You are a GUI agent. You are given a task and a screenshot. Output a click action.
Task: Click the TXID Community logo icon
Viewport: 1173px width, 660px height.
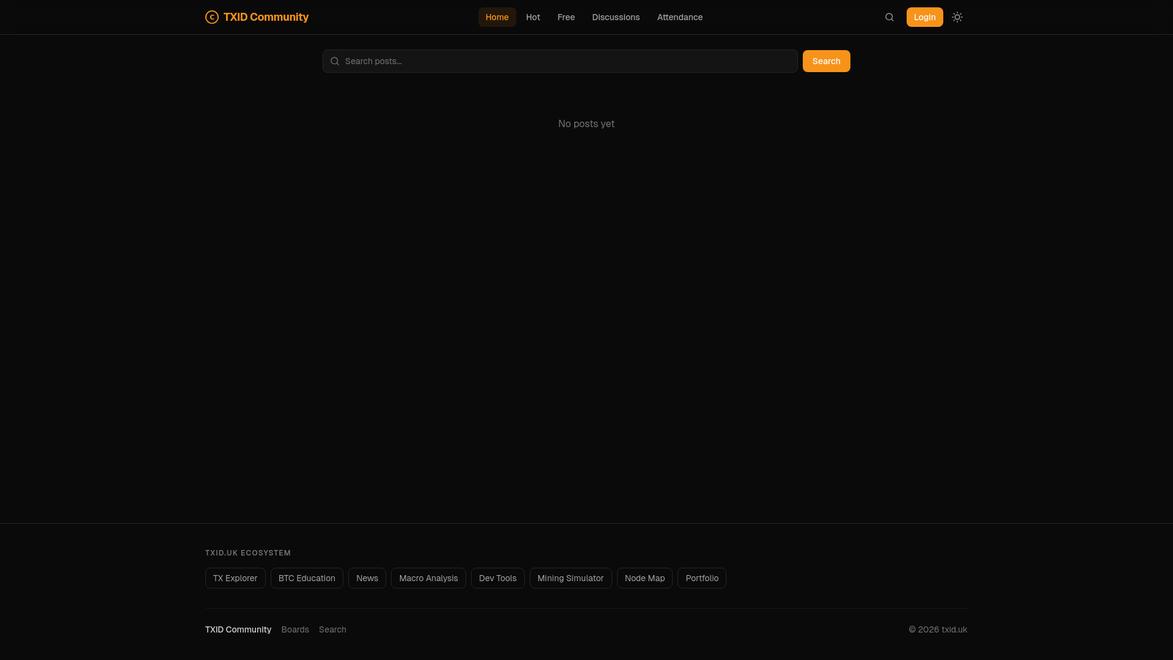212,17
